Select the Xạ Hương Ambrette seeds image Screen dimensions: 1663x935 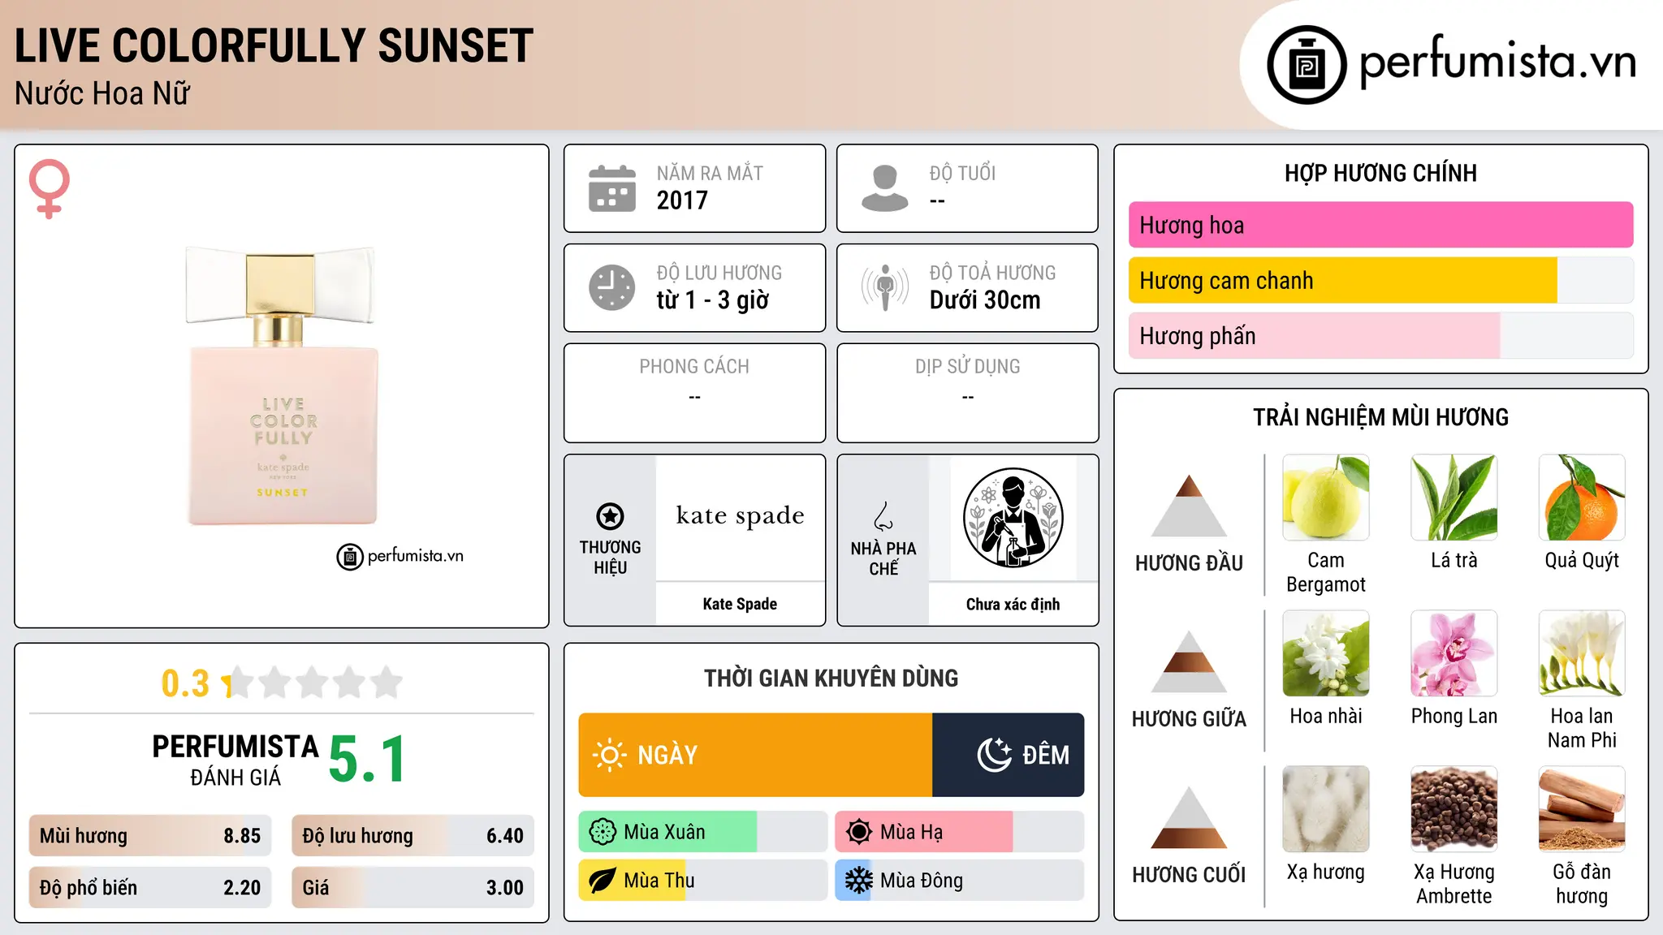pos(1454,809)
